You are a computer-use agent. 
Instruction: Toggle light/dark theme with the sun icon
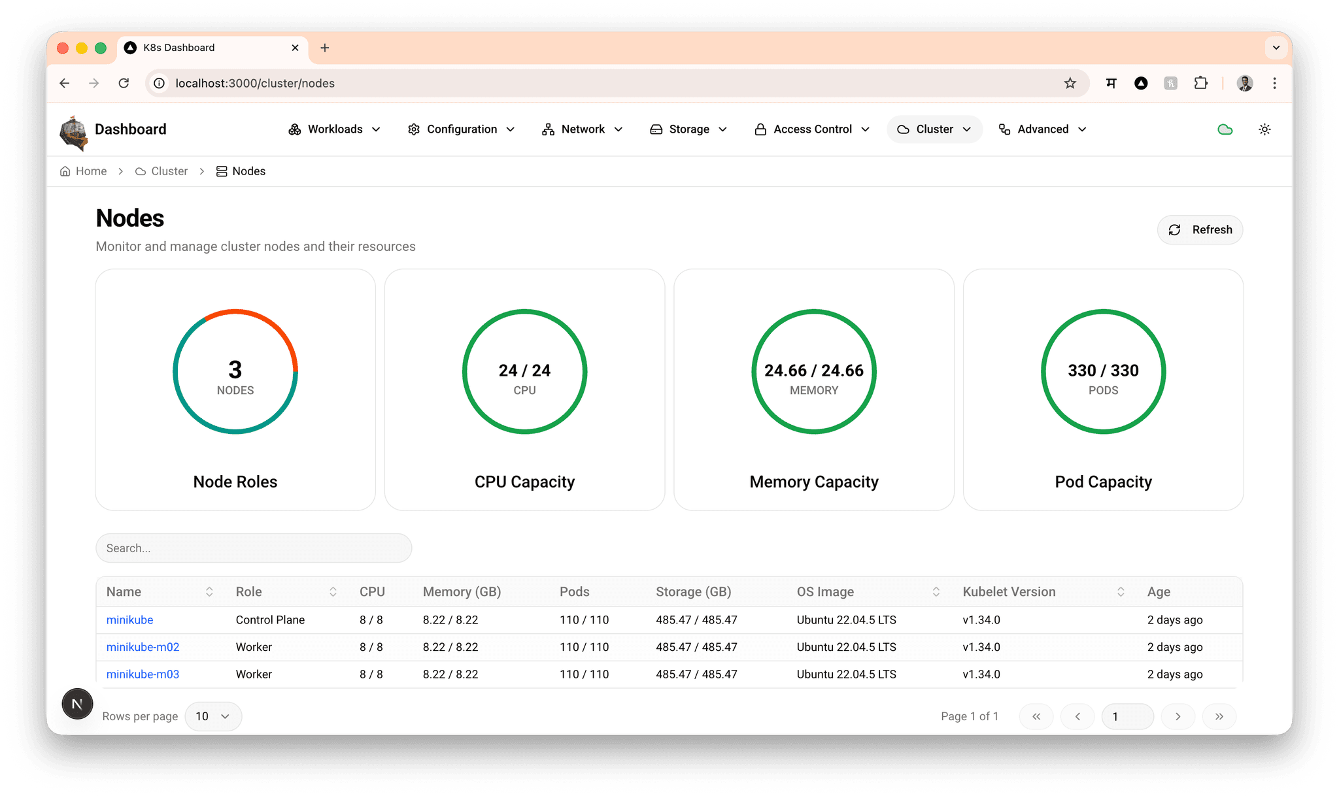1264,129
